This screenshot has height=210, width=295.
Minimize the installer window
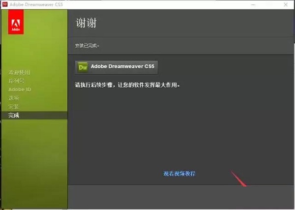(x=253, y=4)
